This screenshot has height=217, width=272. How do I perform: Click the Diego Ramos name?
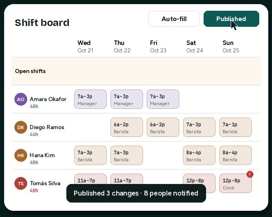tap(47, 127)
